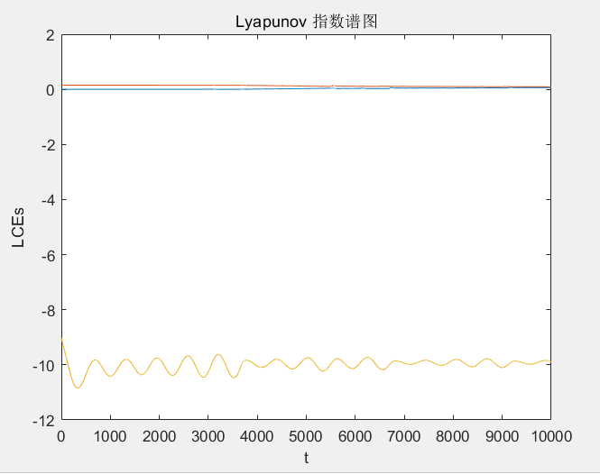Click y-axis tick label "-10"
Image resolution: width=600 pixels, height=474 pixels.
point(44,366)
